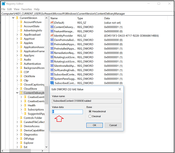Click the Registry Editor app icon in title bar
Viewport: 175px width, 153px height.
3,4
